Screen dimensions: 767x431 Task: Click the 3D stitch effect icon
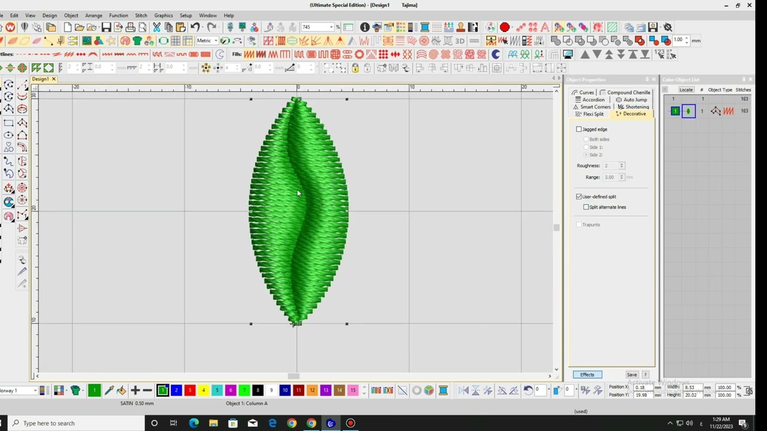click(460, 41)
